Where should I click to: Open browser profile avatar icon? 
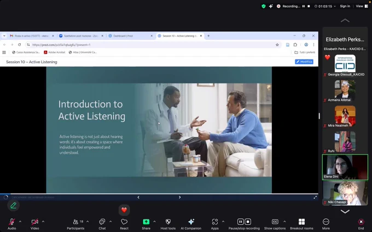[x=306, y=45]
